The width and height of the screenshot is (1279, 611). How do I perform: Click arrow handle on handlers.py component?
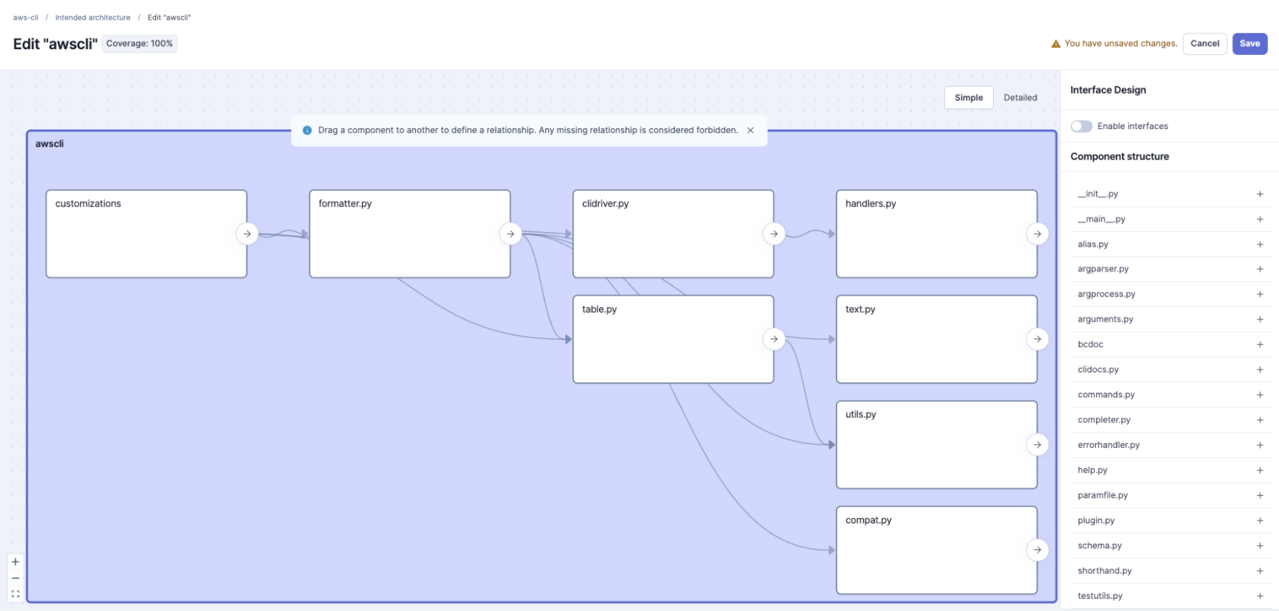coord(1037,234)
